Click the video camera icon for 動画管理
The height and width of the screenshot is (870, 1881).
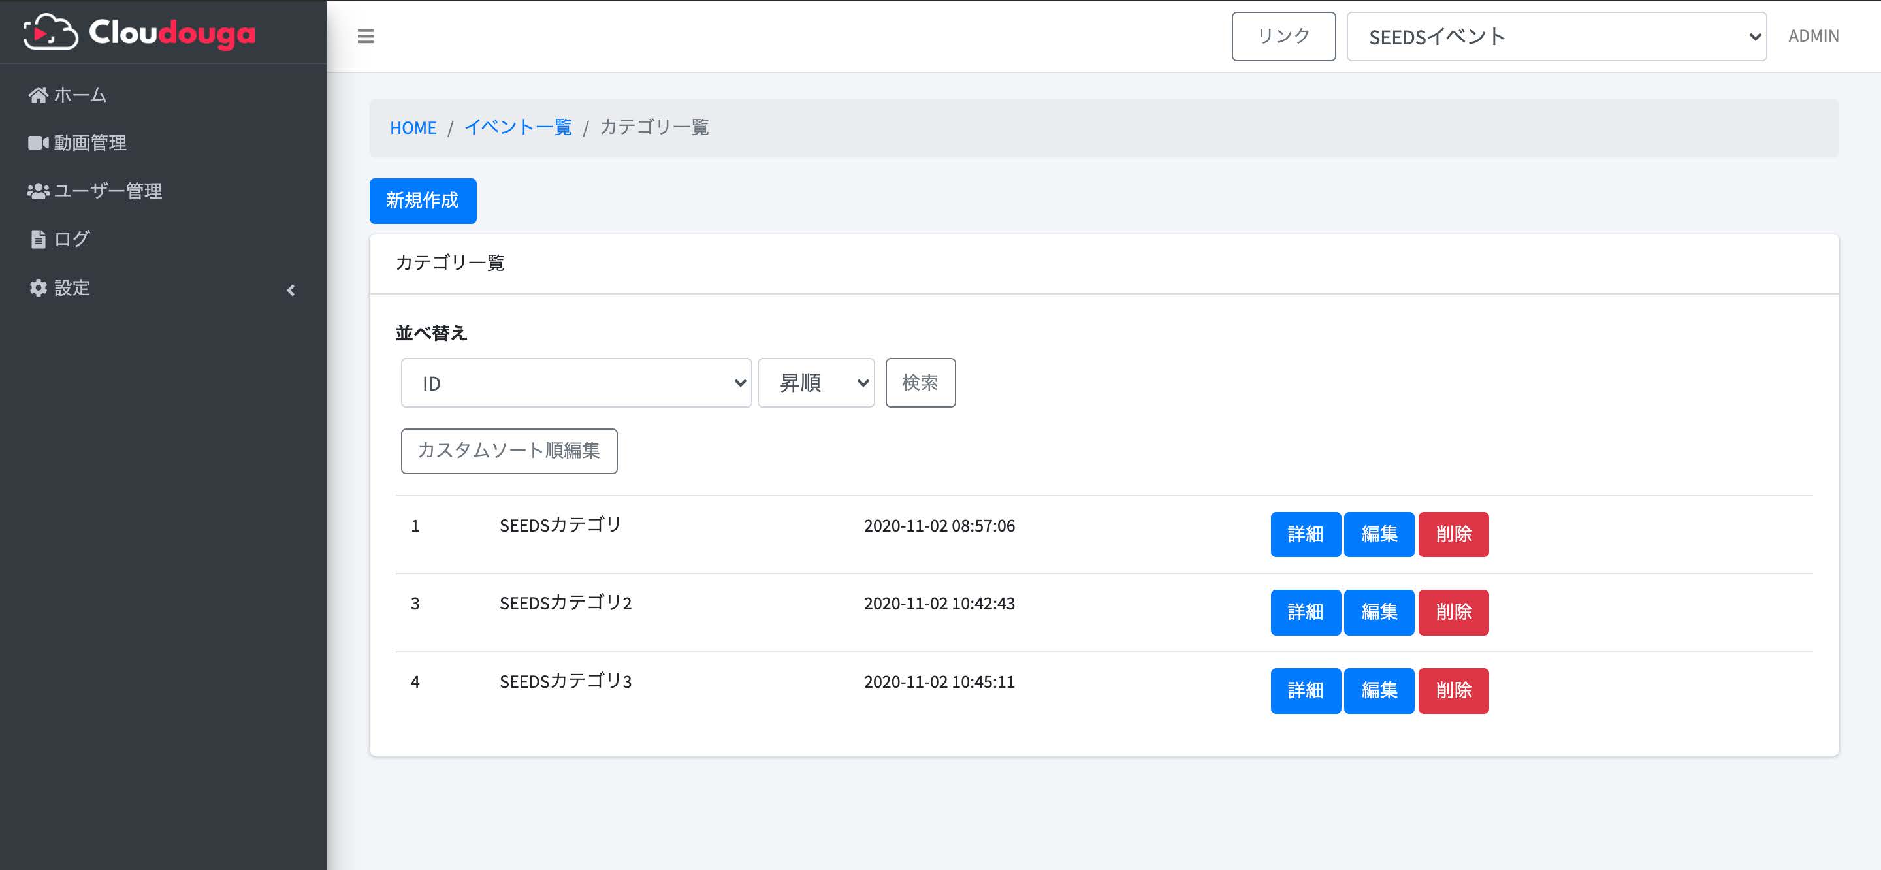(38, 142)
